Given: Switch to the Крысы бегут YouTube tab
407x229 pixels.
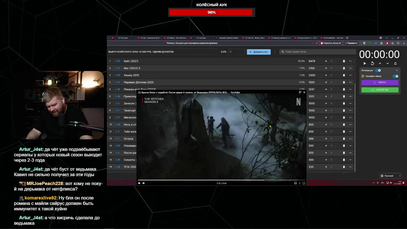Looking at the screenshot, I should [305, 38].
